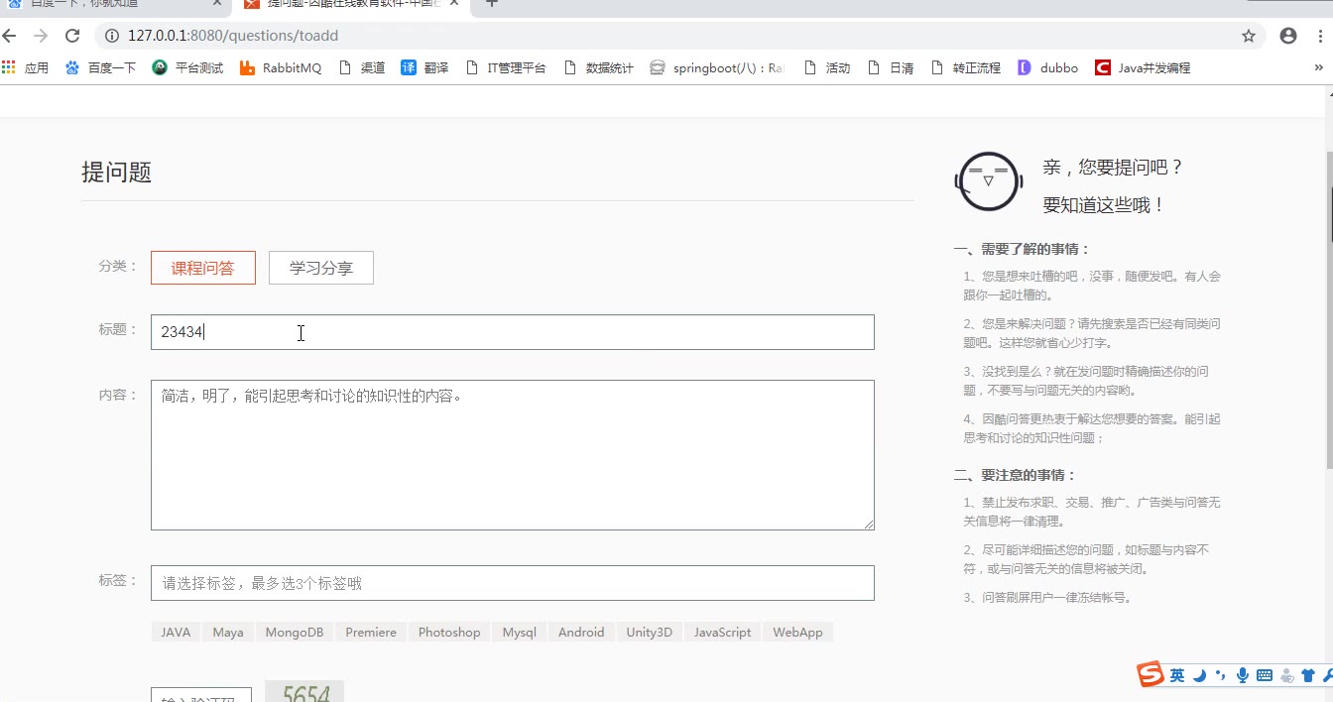Screen dimensions: 1333x702
Task: Open the 数据统计 bookmark
Action: tap(598, 67)
